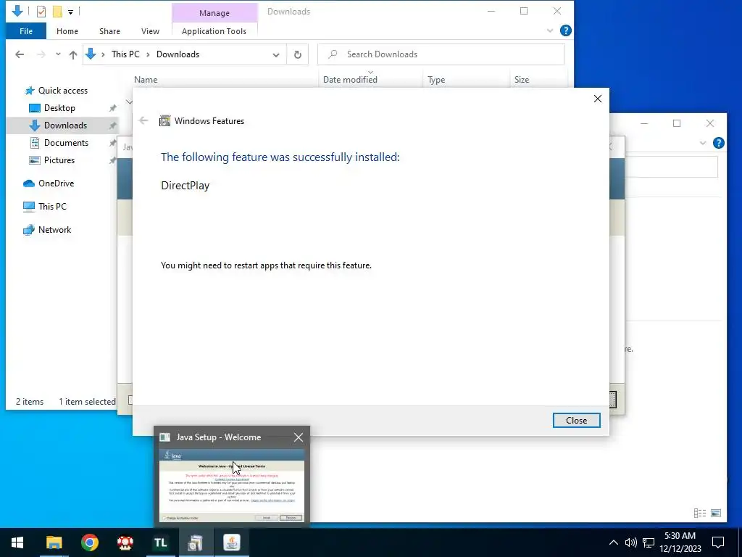Select OneDrive in the navigation pane
Image resolution: width=742 pixels, height=557 pixels.
[x=56, y=183]
